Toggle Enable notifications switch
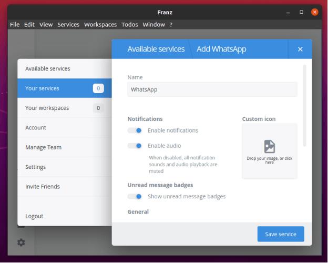 (135, 130)
